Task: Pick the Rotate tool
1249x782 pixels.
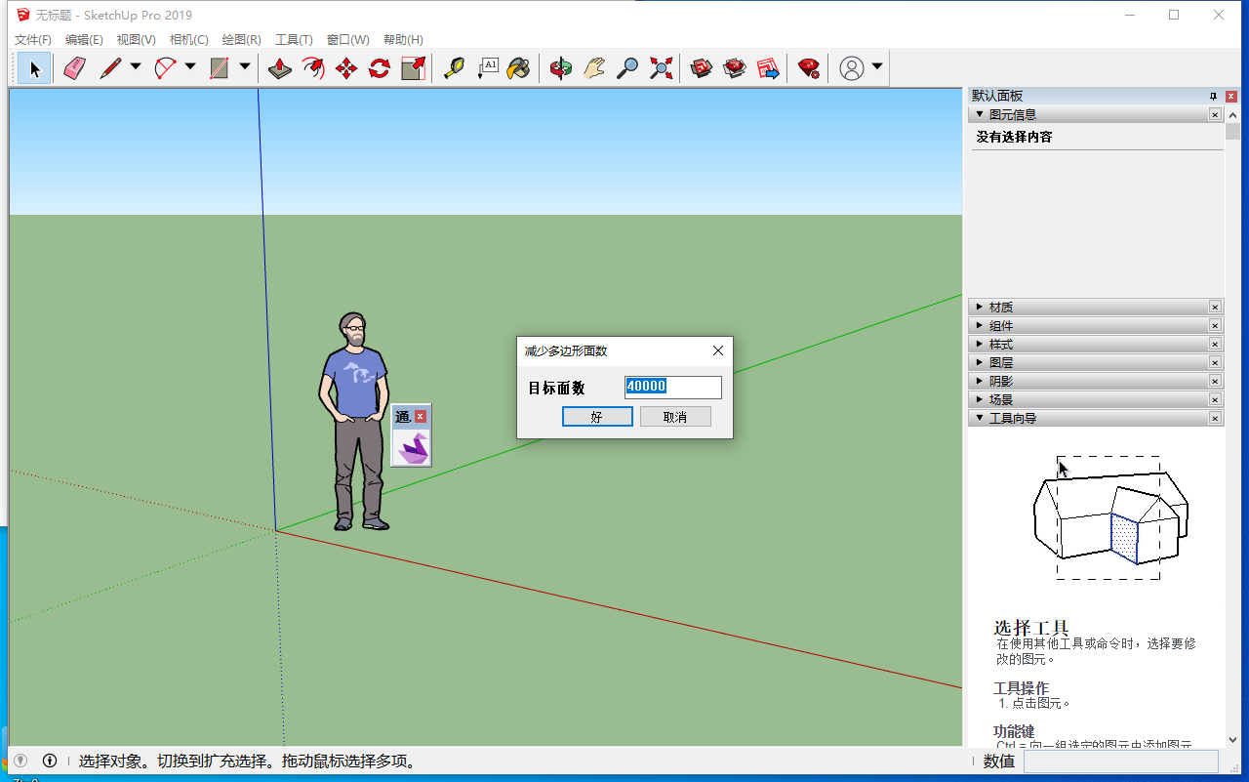Action: [x=380, y=68]
